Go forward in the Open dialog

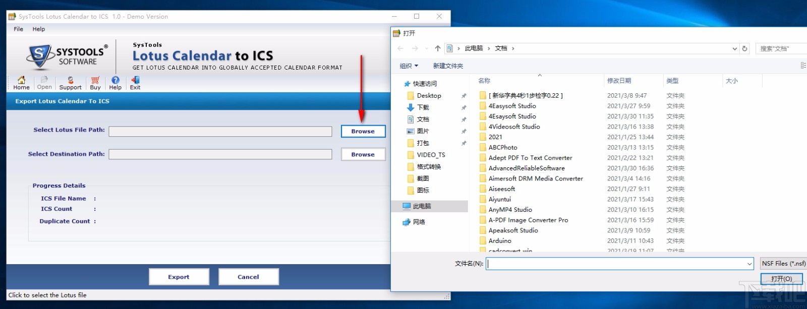pos(415,48)
